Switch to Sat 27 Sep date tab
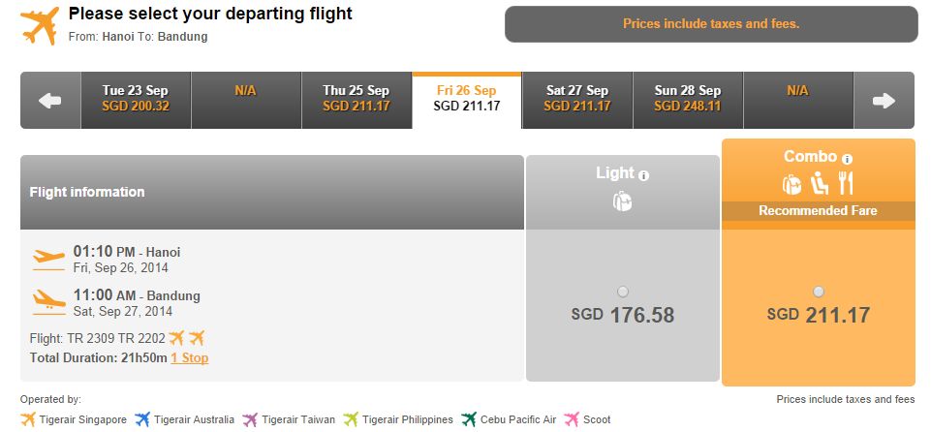The image size is (931, 432). 577,100
